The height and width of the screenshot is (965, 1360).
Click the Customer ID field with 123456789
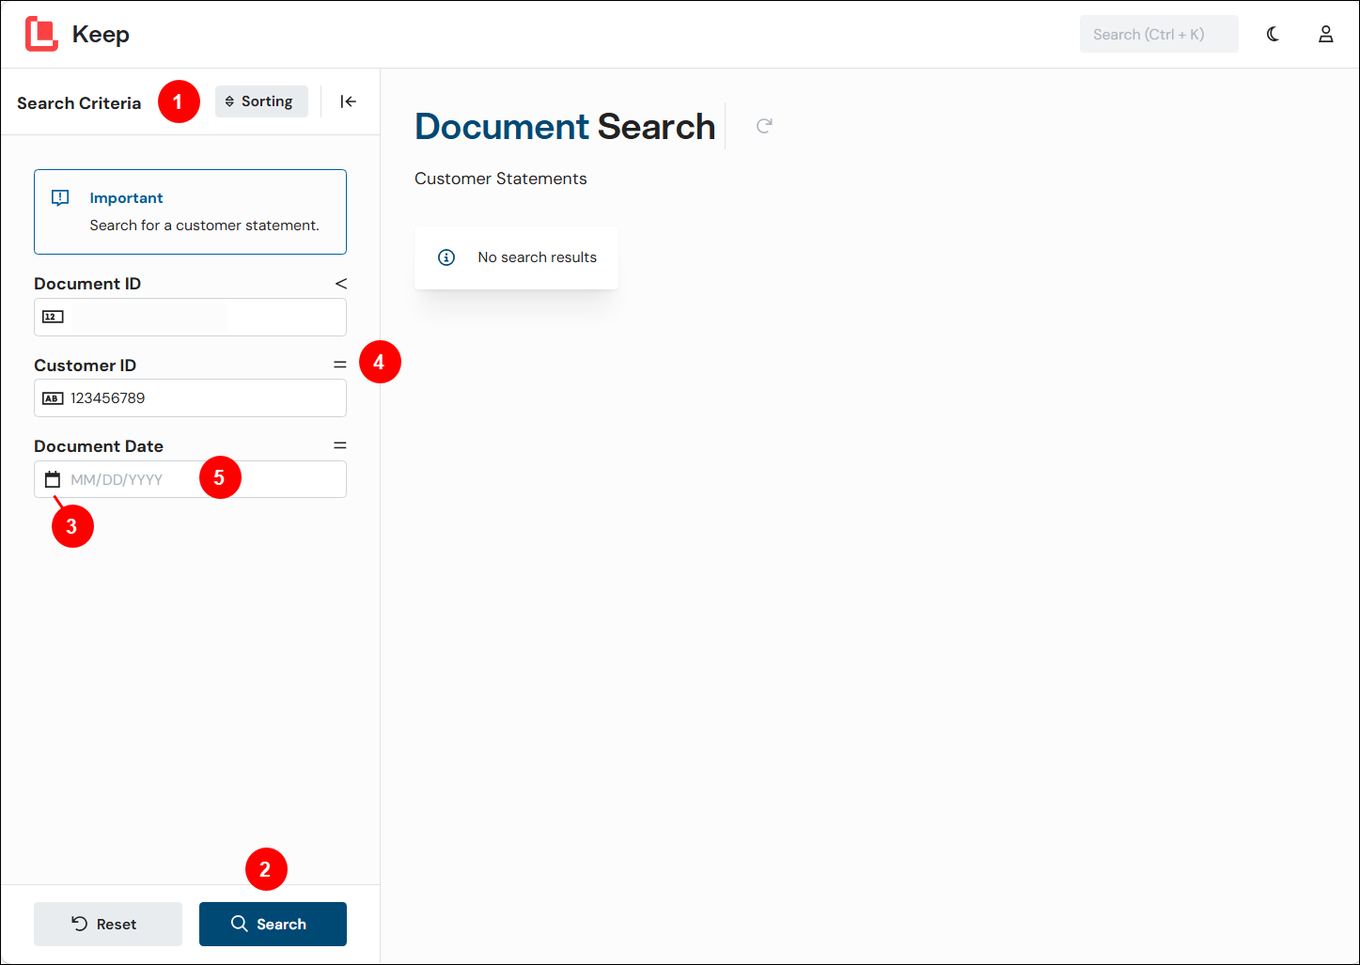click(190, 398)
